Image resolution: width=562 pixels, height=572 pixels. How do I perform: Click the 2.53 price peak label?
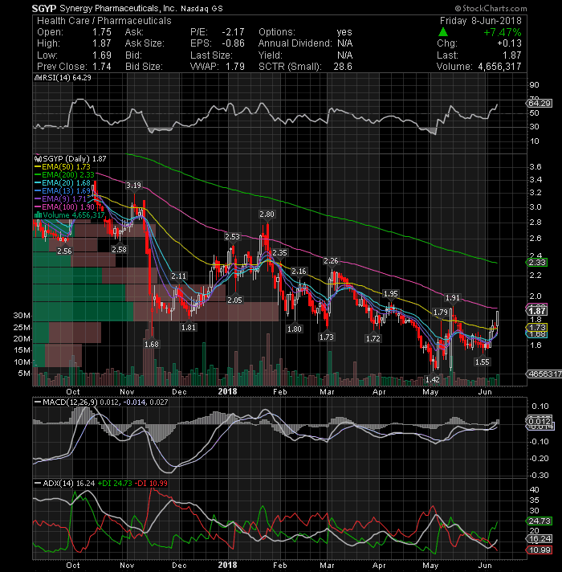coord(232,237)
